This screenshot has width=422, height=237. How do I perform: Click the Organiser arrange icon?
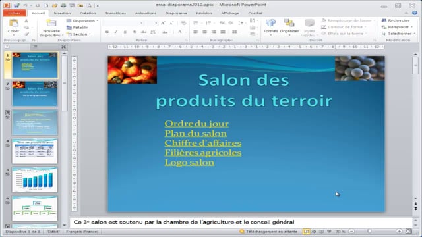[289, 23]
